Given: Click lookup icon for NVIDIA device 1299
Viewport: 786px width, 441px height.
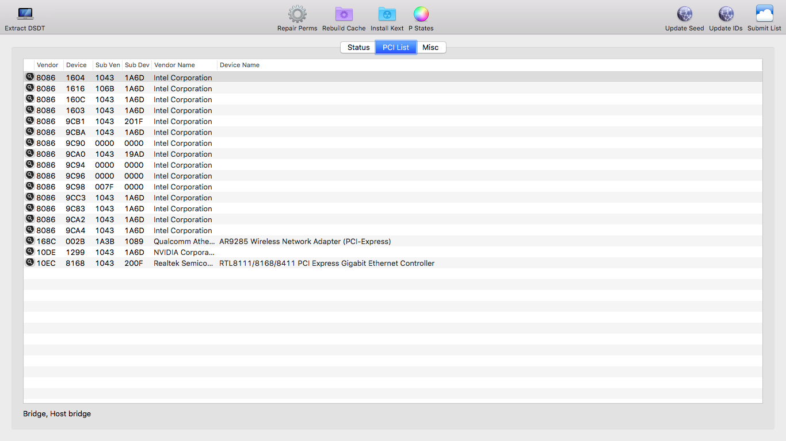Looking at the screenshot, I should tap(29, 252).
